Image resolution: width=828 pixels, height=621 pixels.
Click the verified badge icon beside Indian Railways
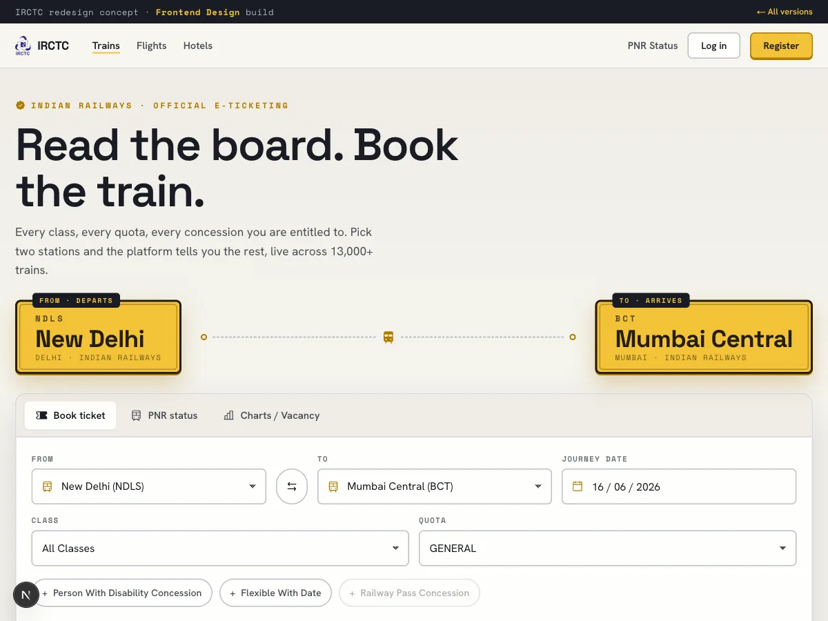tap(20, 106)
